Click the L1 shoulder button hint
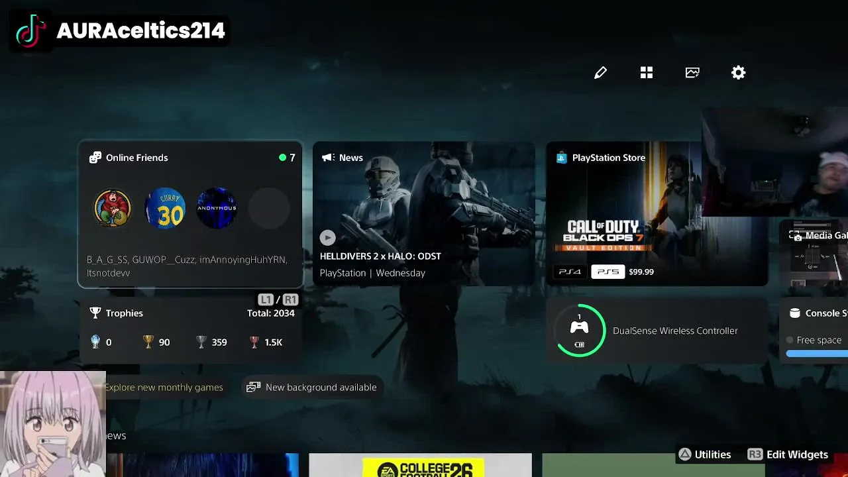 coord(266,299)
